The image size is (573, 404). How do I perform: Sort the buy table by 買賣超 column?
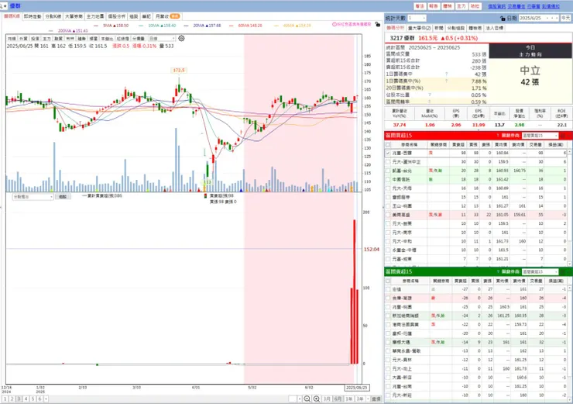click(x=458, y=144)
